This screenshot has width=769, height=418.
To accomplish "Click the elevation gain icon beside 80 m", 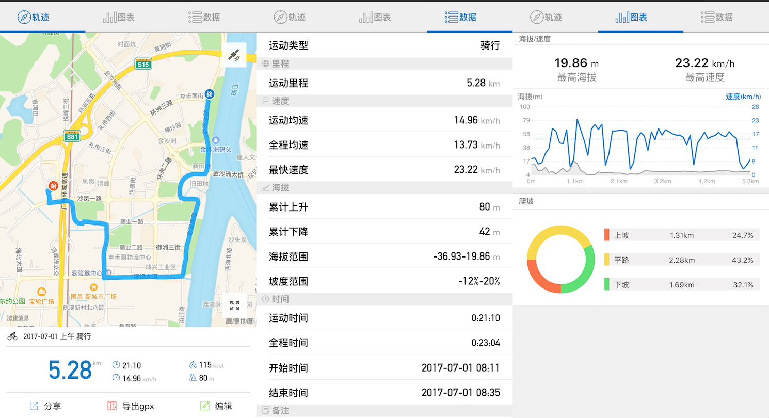I will (193, 378).
